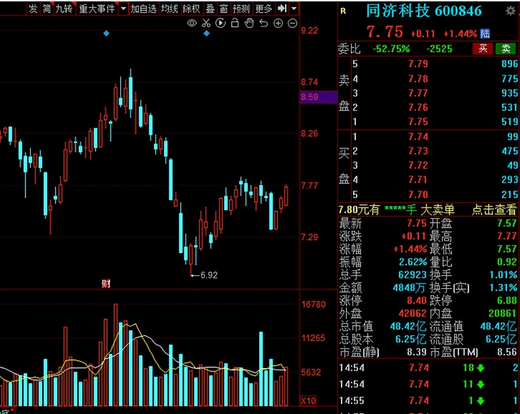The height and width of the screenshot is (414, 520).
Task: Open the 重大事件 menu
Action: click(97, 8)
